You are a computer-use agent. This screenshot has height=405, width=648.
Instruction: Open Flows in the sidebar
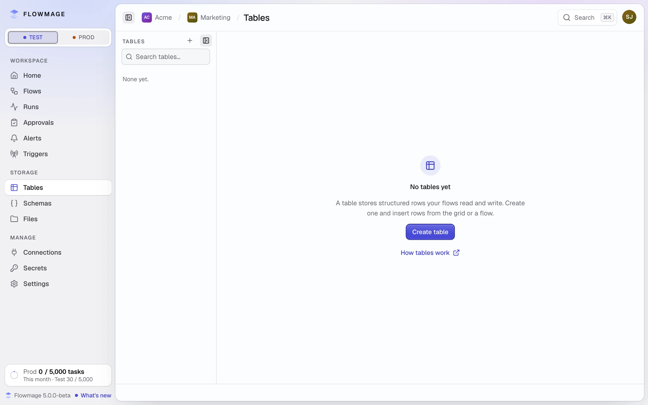click(x=58, y=91)
